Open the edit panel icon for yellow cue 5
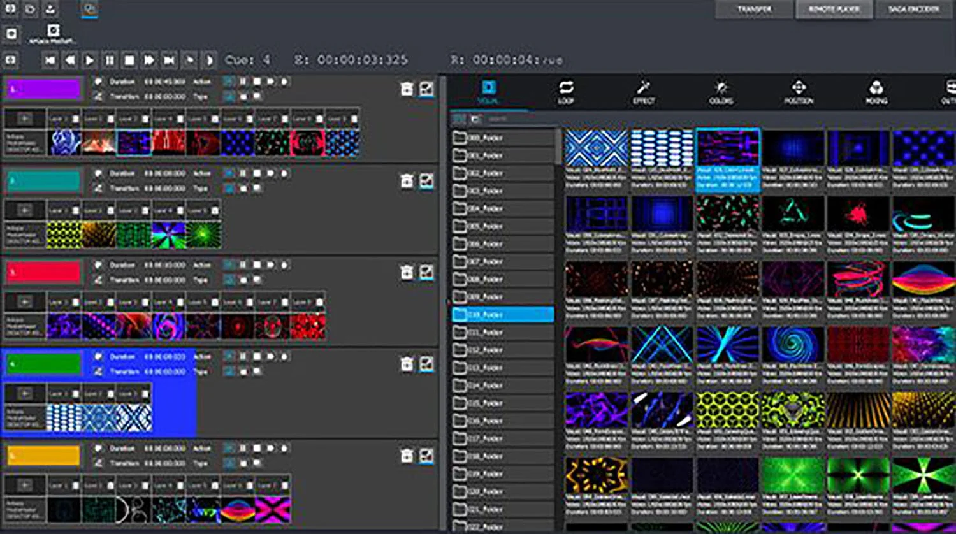Viewport: 956px width, 534px height. pyautogui.click(x=426, y=456)
